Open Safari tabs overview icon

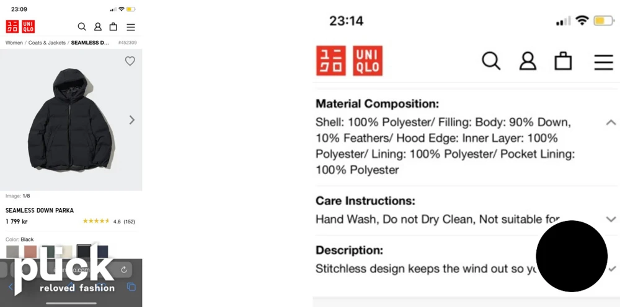pos(131,287)
